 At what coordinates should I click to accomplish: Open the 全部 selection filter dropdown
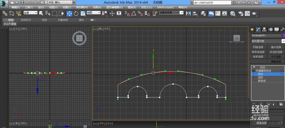coord(30,13)
